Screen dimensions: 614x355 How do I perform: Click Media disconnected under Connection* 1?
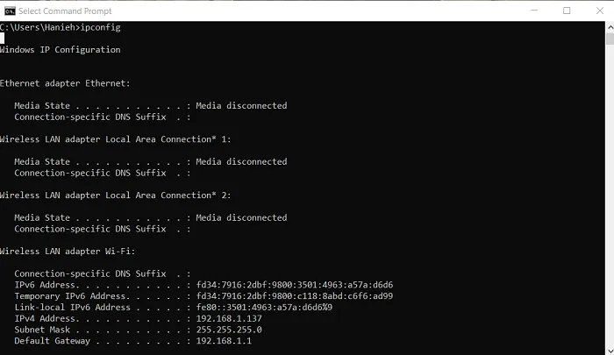tap(241, 161)
